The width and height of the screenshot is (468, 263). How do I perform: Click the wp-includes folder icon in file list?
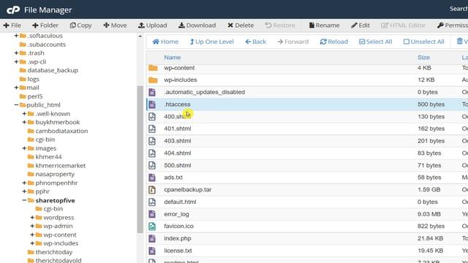[153, 80]
